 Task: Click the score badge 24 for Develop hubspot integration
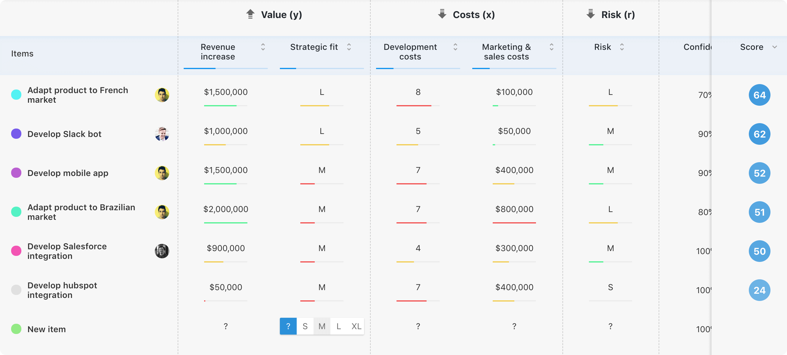click(760, 290)
